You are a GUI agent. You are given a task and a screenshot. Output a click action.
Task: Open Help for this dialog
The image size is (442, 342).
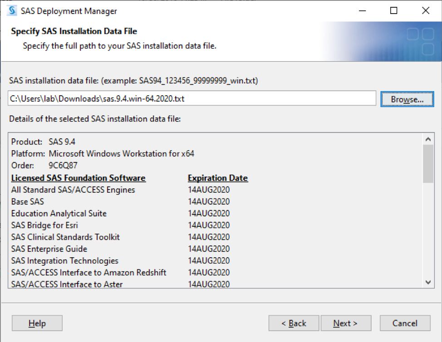[37, 323]
